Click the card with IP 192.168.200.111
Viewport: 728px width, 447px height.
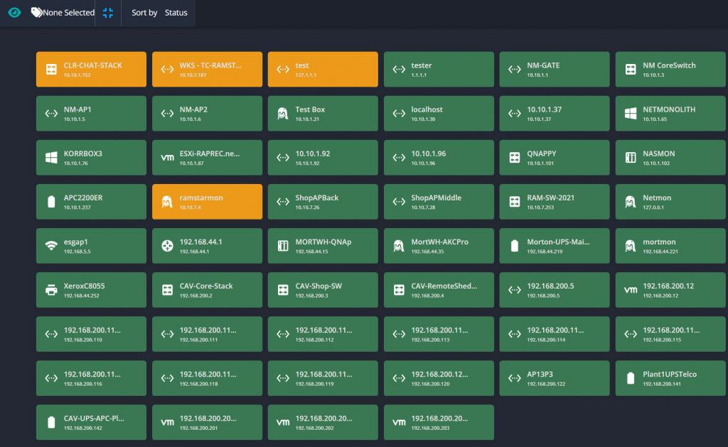(207, 334)
